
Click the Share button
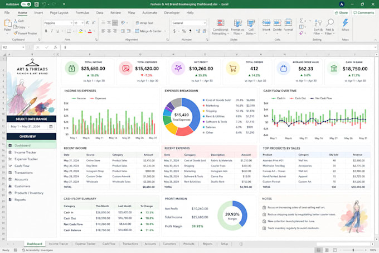(x=342, y=13)
